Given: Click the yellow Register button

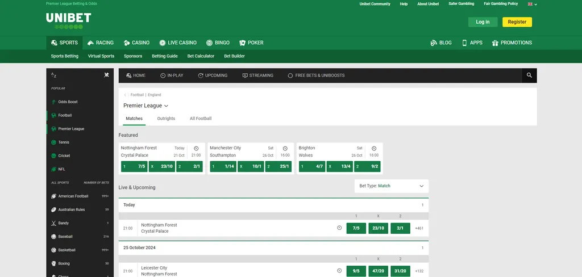Looking at the screenshot, I should click(x=517, y=22).
